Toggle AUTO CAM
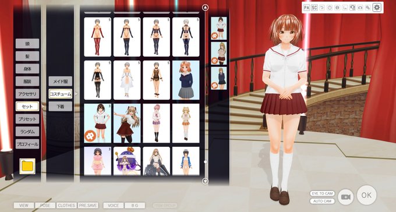This screenshot has height=212, width=396. [322, 201]
